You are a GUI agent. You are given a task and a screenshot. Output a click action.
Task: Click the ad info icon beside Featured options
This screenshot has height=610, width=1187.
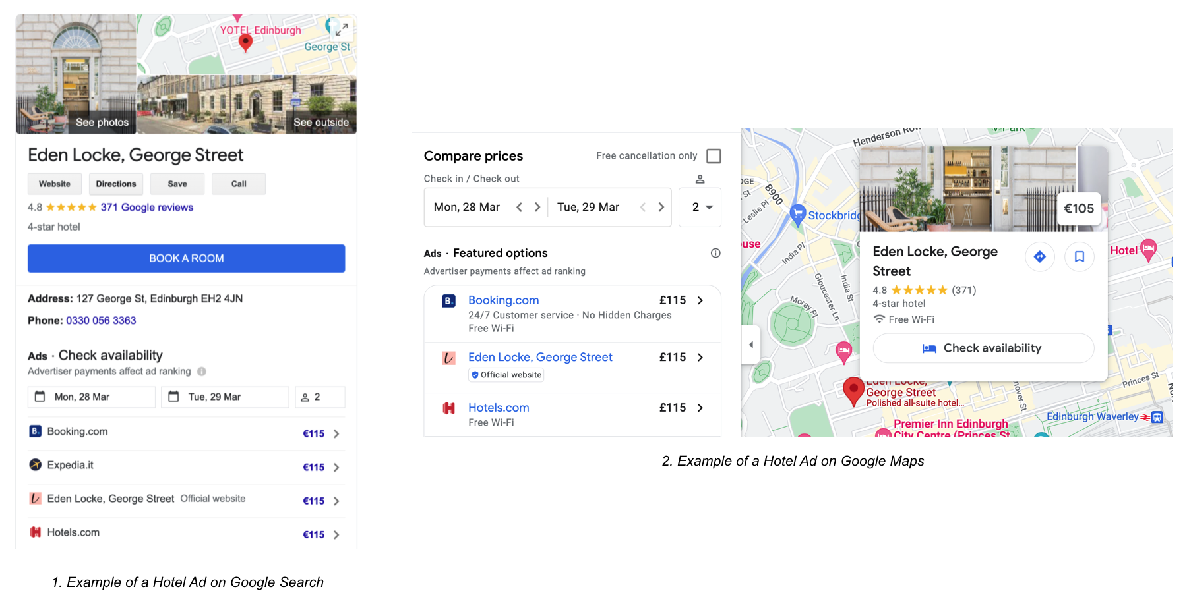click(x=715, y=253)
